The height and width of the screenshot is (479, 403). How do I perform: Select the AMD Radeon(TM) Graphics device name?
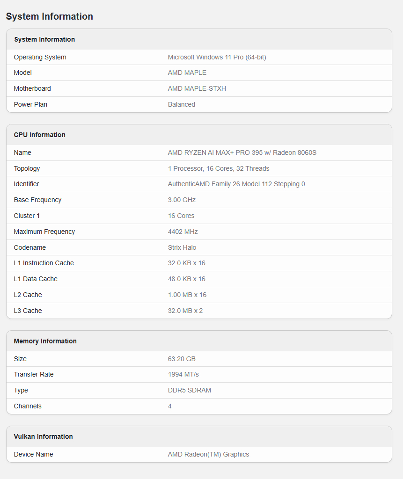click(208, 454)
